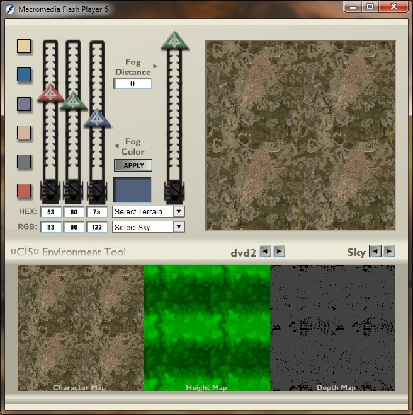Click the Depth Map thumbnail

(332, 328)
